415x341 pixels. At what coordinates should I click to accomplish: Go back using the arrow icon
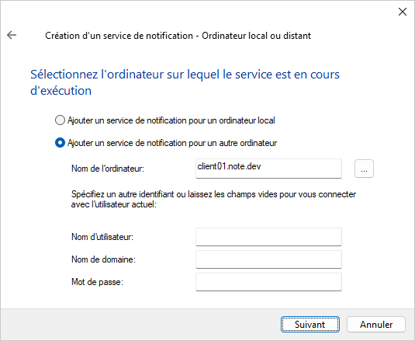12,35
